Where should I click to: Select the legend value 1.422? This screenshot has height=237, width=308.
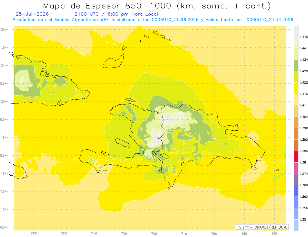(x=304, y=82)
